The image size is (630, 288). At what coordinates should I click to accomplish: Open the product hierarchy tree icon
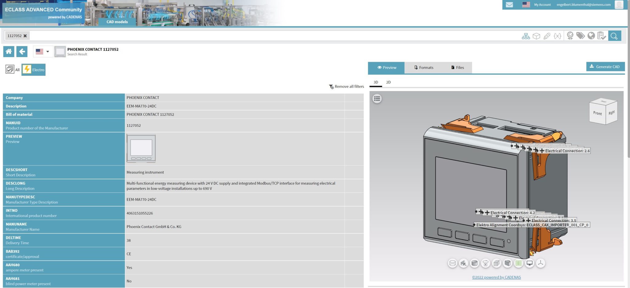pyautogui.click(x=526, y=36)
